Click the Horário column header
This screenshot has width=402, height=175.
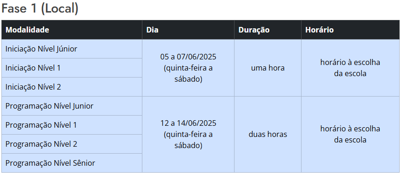(350, 30)
